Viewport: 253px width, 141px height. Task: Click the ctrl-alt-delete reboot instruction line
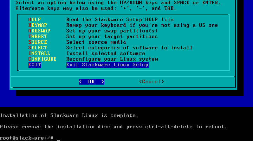tap(113, 127)
